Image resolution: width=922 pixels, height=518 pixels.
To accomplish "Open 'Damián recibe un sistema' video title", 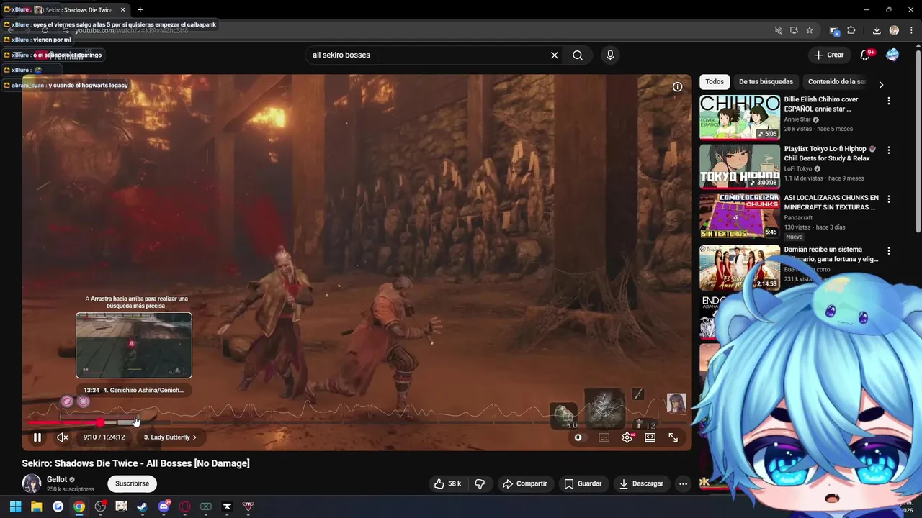I will (x=831, y=254).
